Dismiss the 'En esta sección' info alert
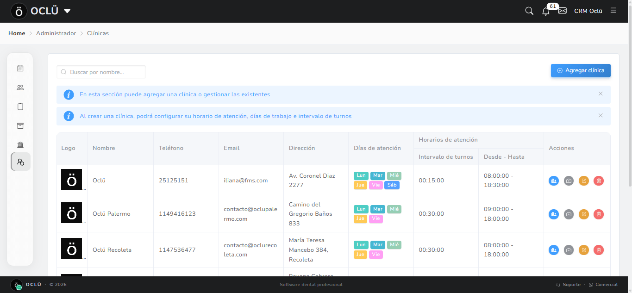 click(x=601, y=94)
